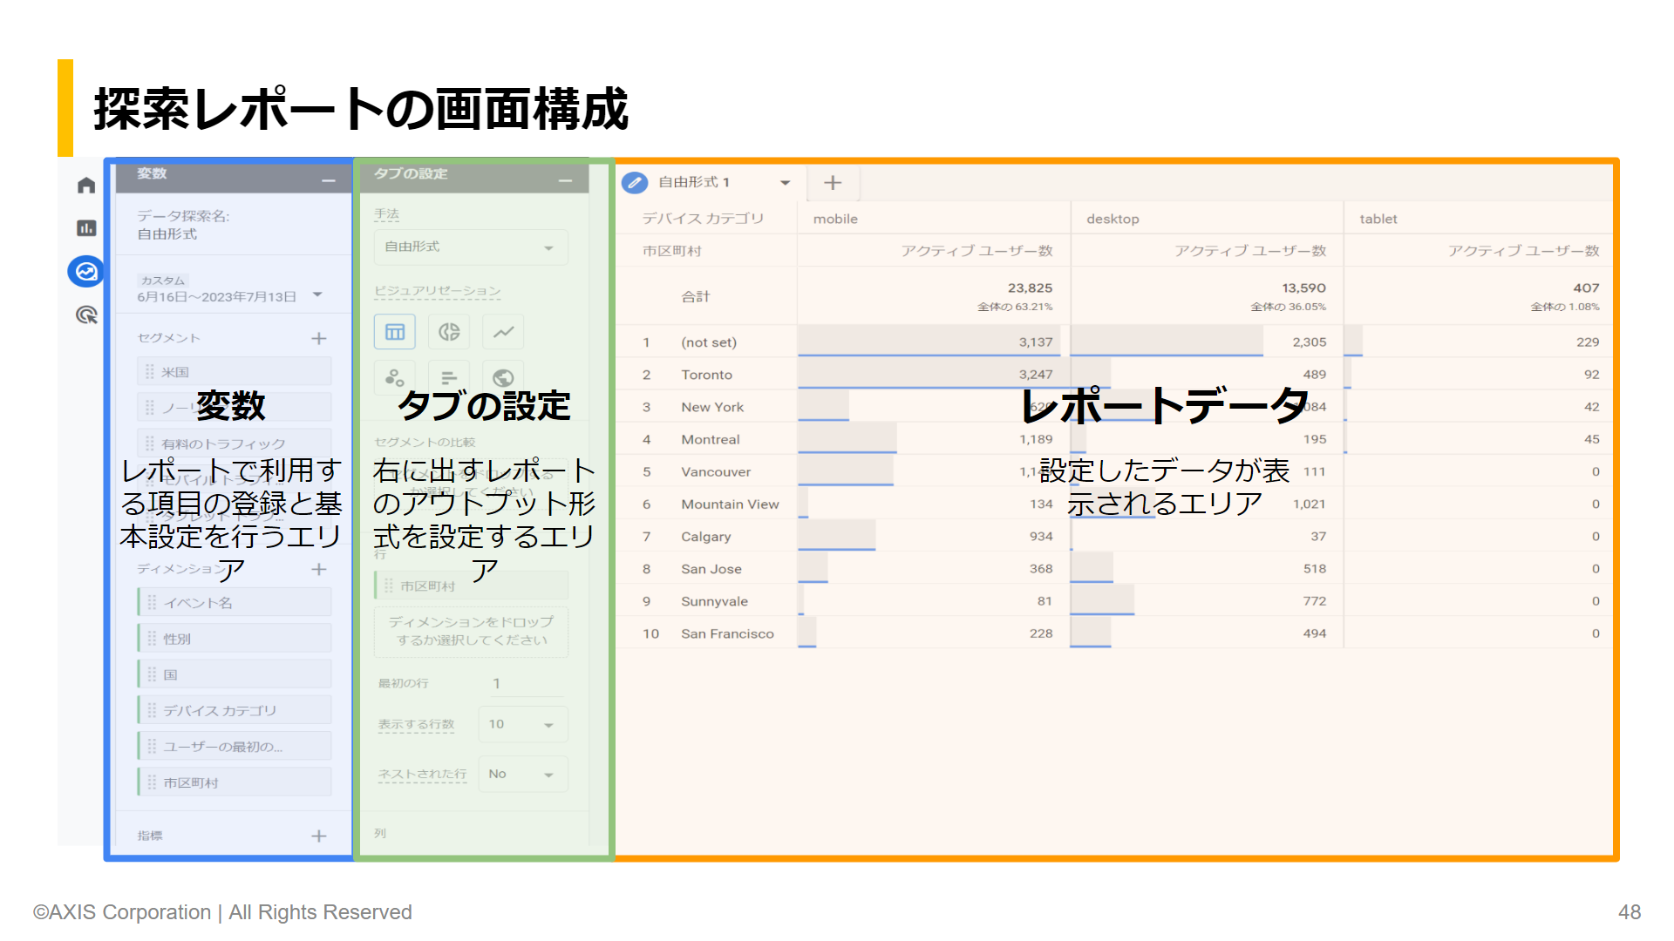Select the bar chart visualization icon
This screenshot has height=941, width=1674.
point(447,377)
